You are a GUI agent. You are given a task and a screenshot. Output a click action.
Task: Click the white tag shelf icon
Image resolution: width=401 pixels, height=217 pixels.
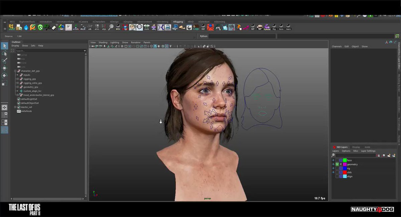pyautogui.click(x=54, y=27)
